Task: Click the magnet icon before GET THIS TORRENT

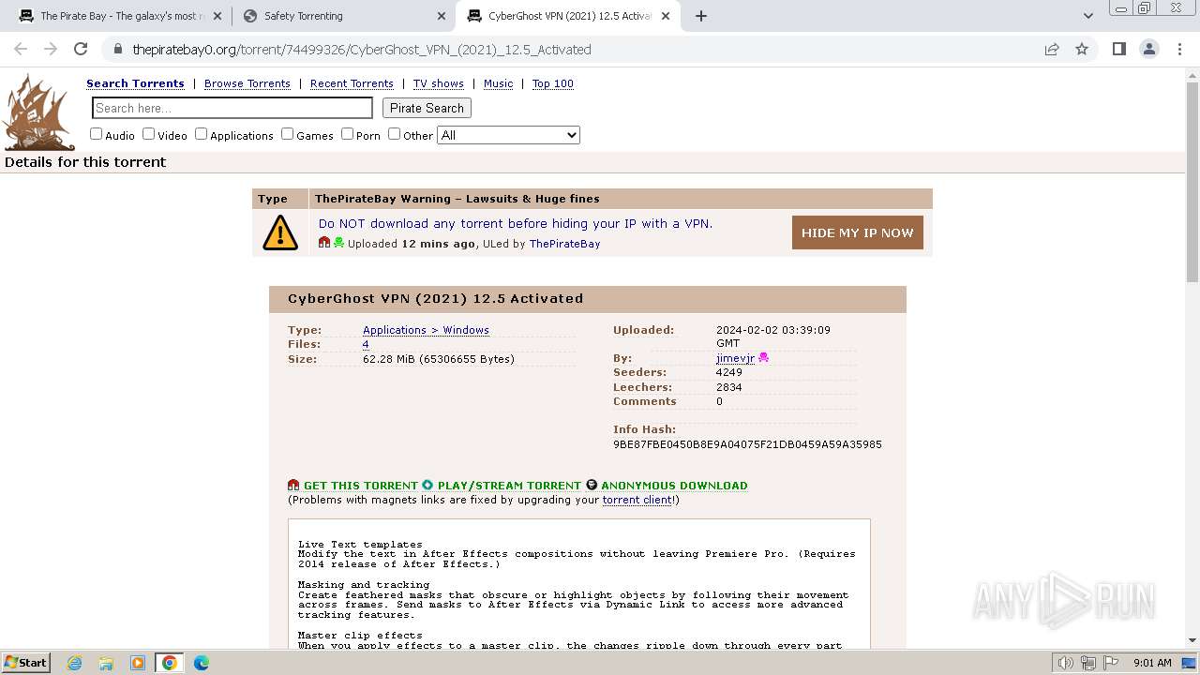Action: pyautogui.click(x=293, y=486)
